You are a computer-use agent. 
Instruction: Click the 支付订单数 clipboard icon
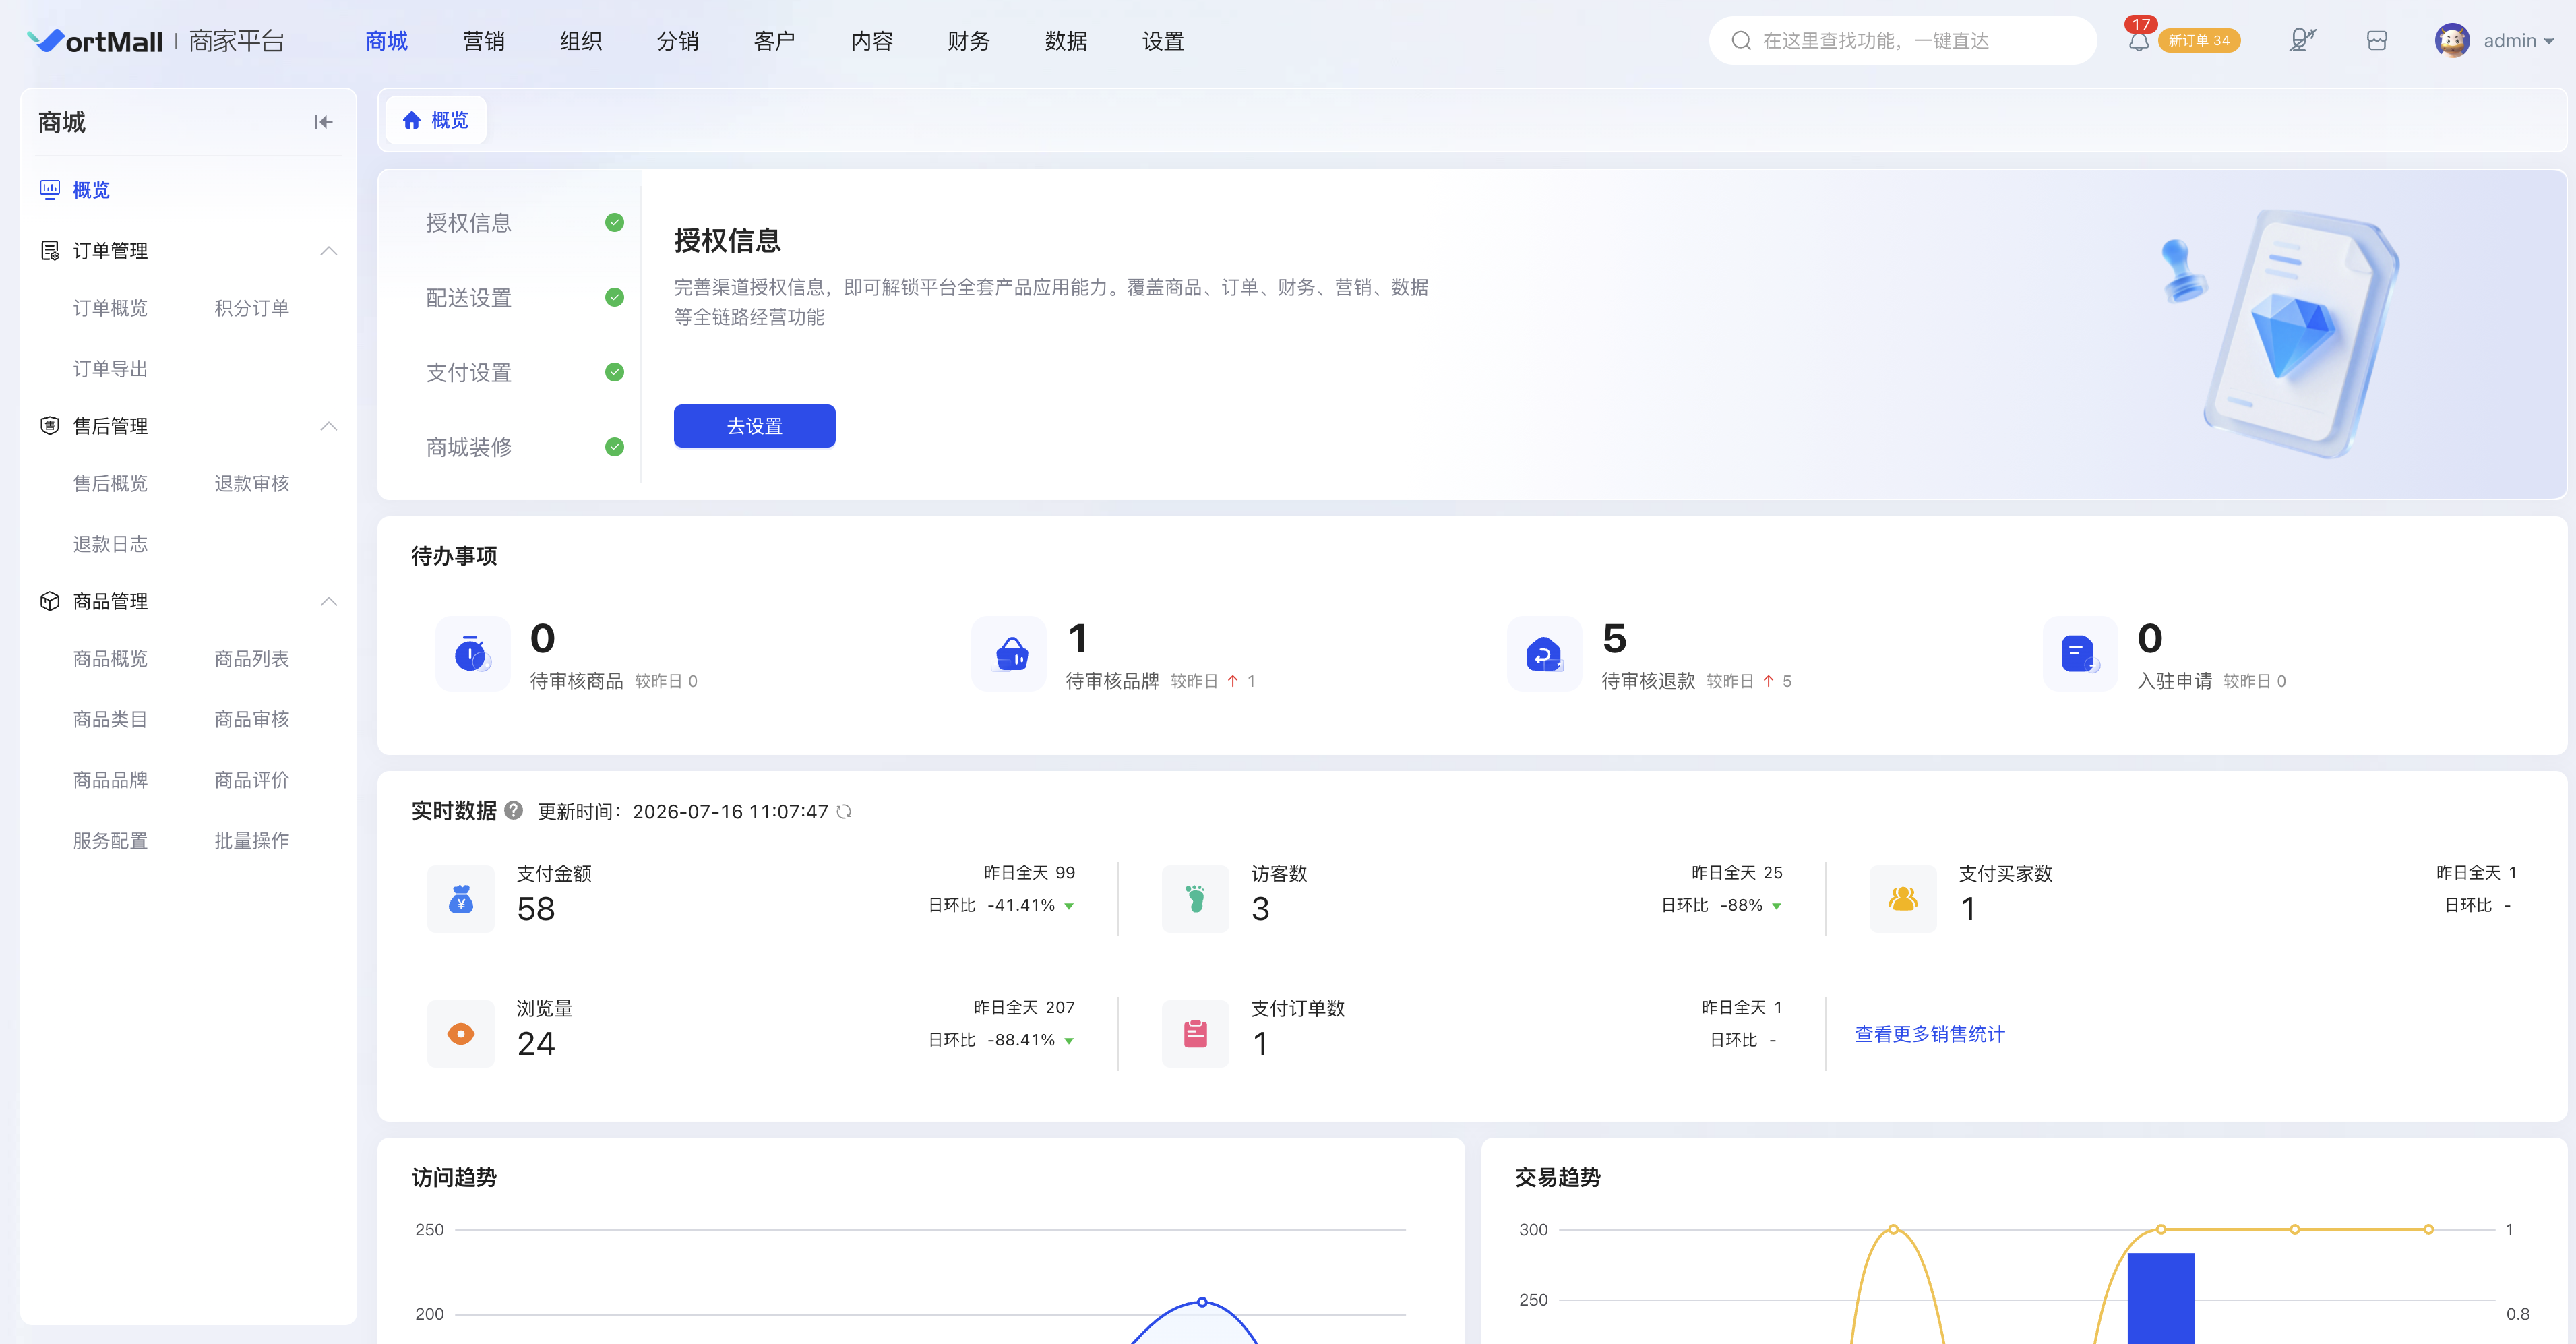click(x=1195, y=1034)
